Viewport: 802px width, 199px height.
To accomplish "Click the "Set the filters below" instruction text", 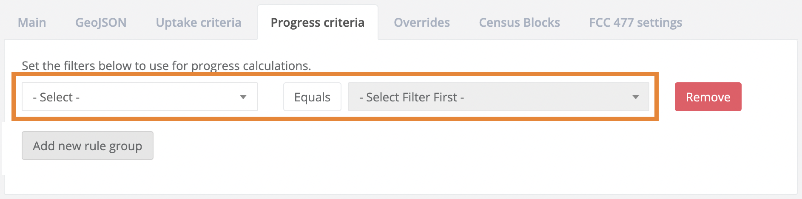I will click(x=166, y=66).
